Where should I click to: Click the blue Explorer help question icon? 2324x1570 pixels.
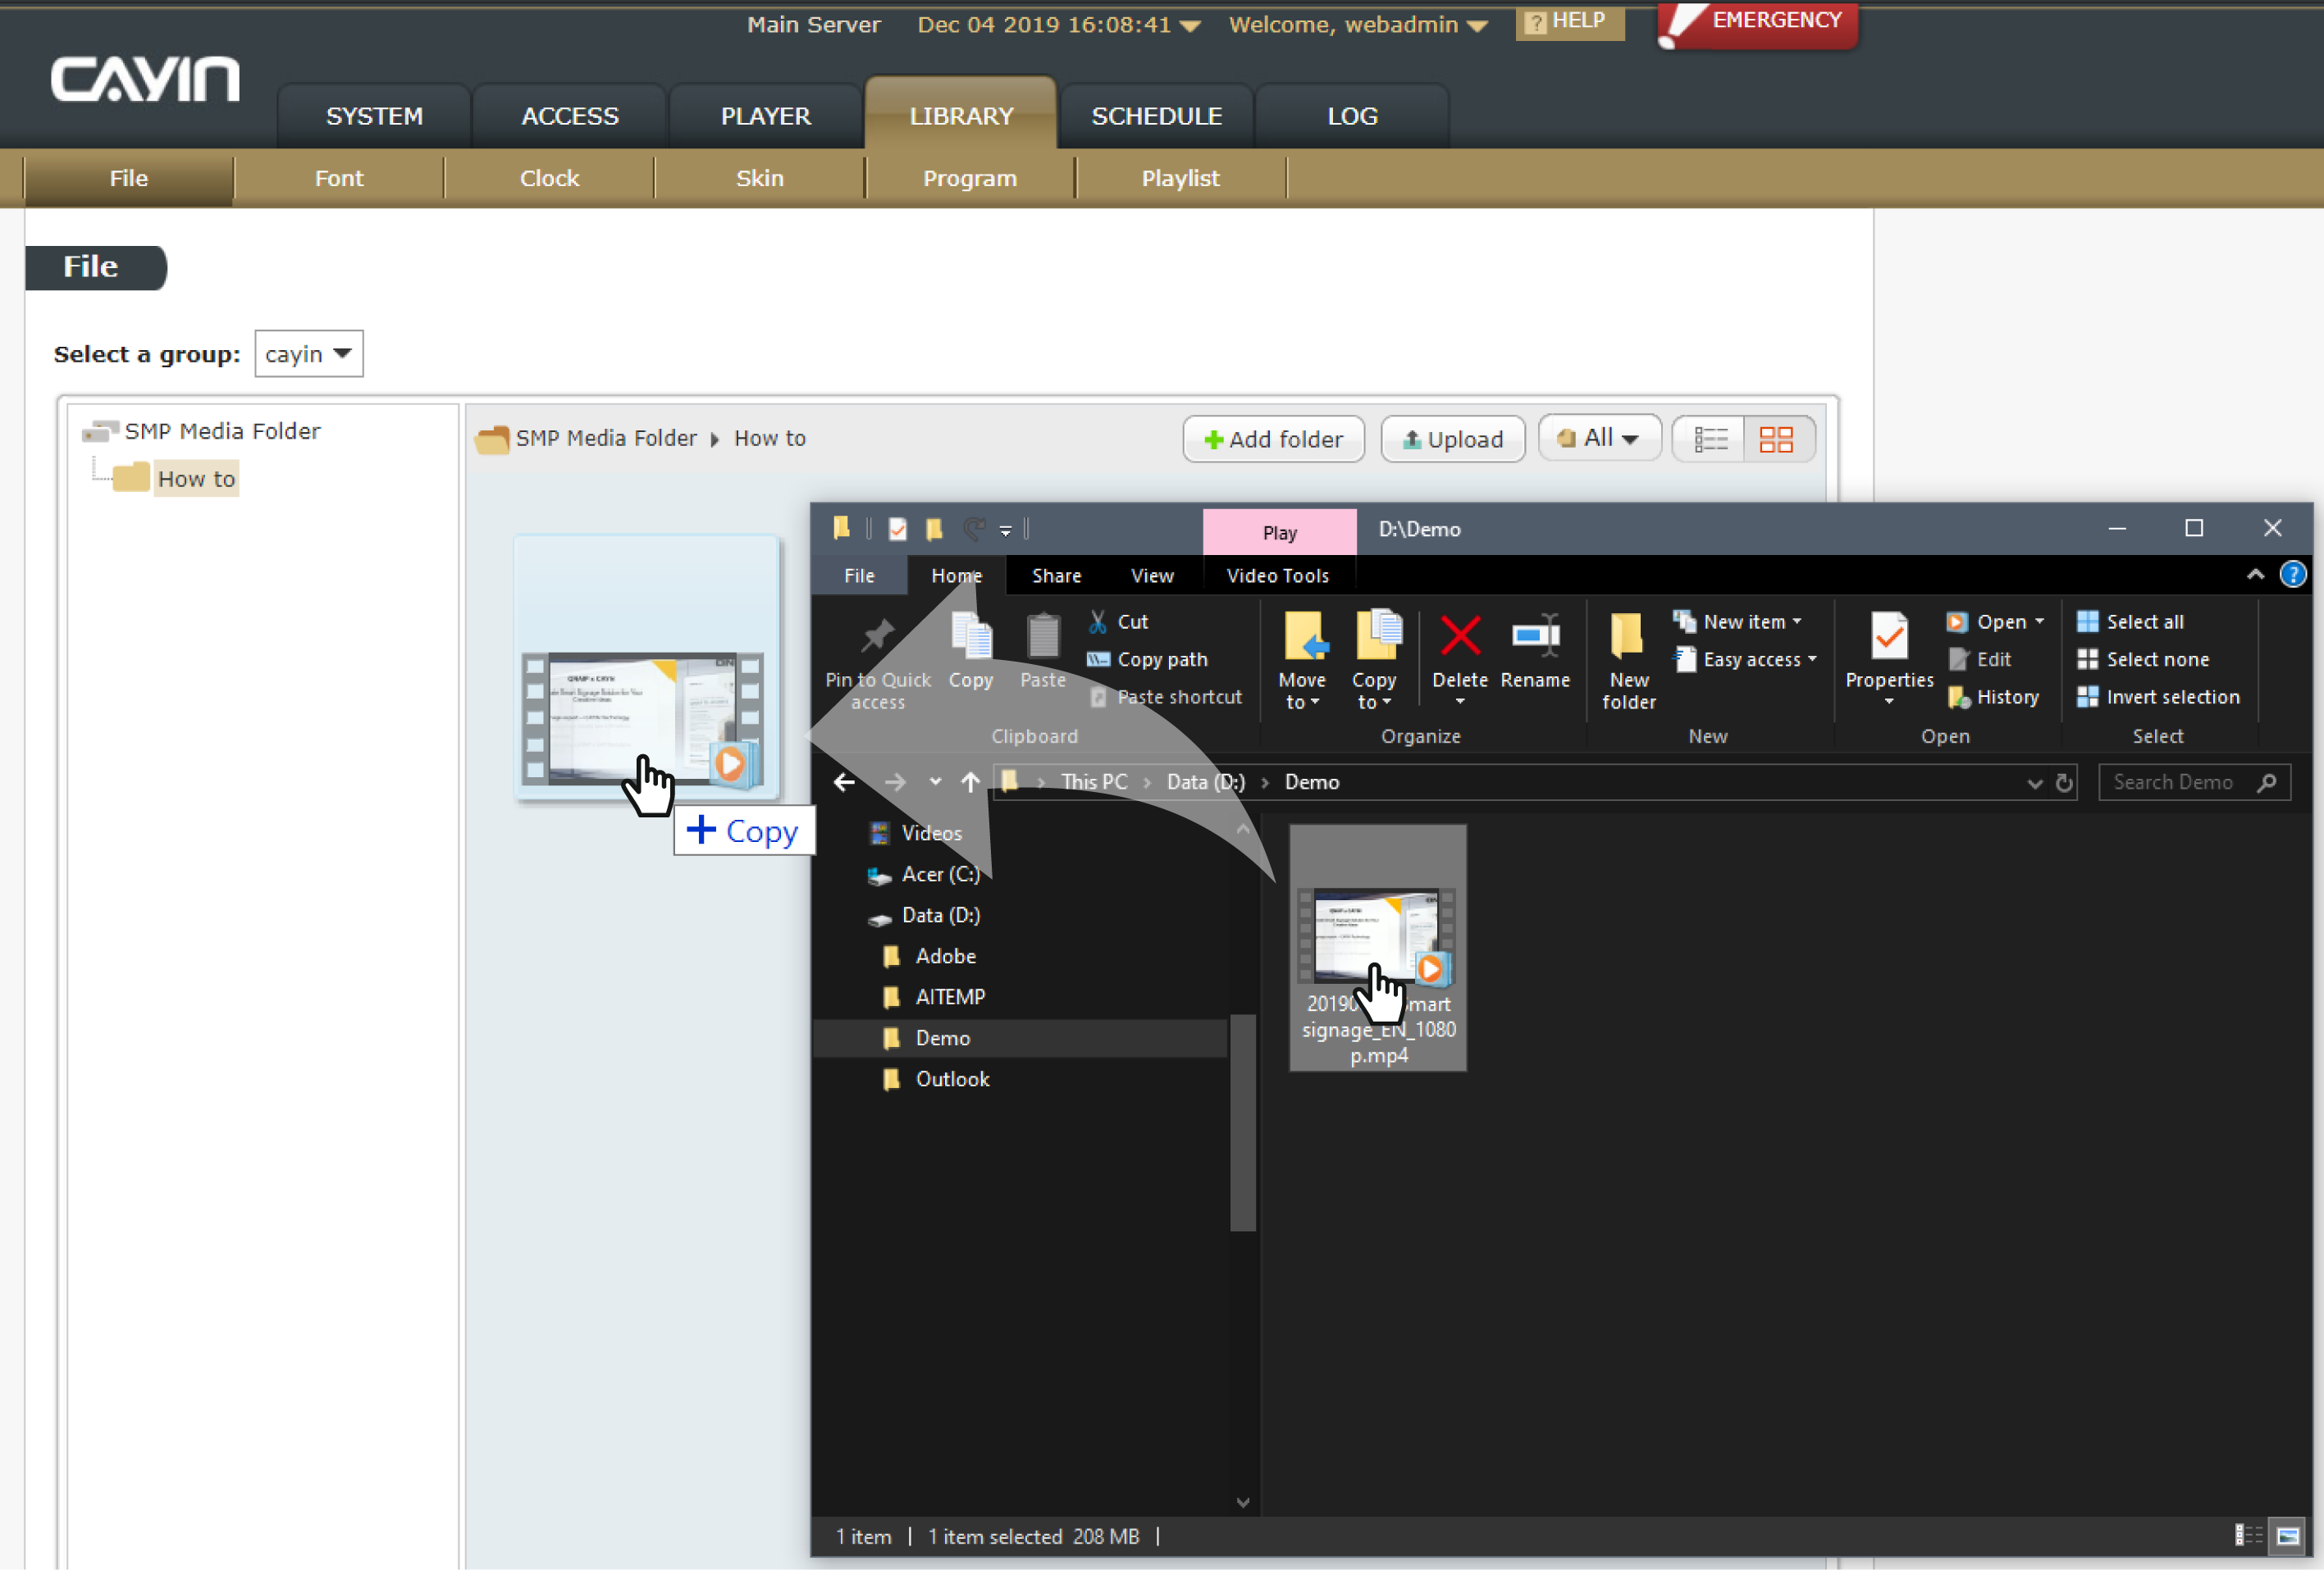[x=2293, y=575]
